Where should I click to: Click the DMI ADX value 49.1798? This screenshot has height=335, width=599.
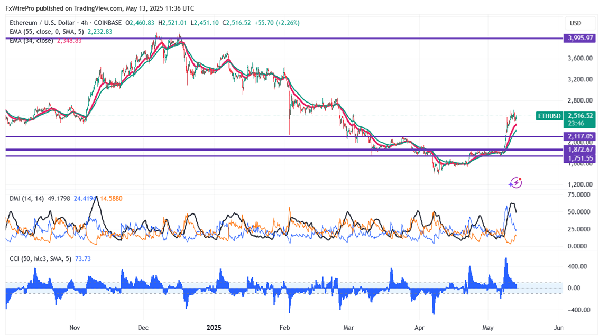[x=59, y=199]
